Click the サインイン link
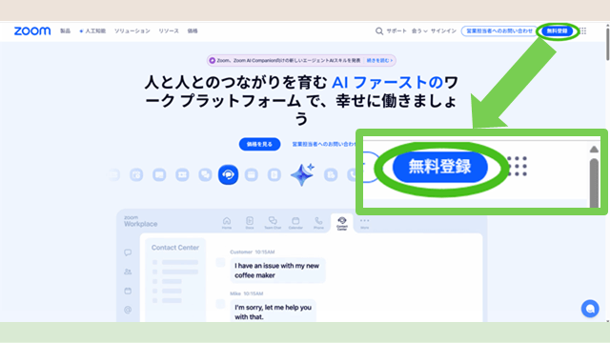The width and height of the screenshot is (610, 343). [443, 31]
